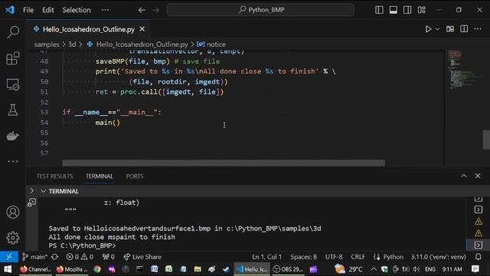Close the bottom panel
The height and width of the screenshot is (276, 490).
point(478,176)
